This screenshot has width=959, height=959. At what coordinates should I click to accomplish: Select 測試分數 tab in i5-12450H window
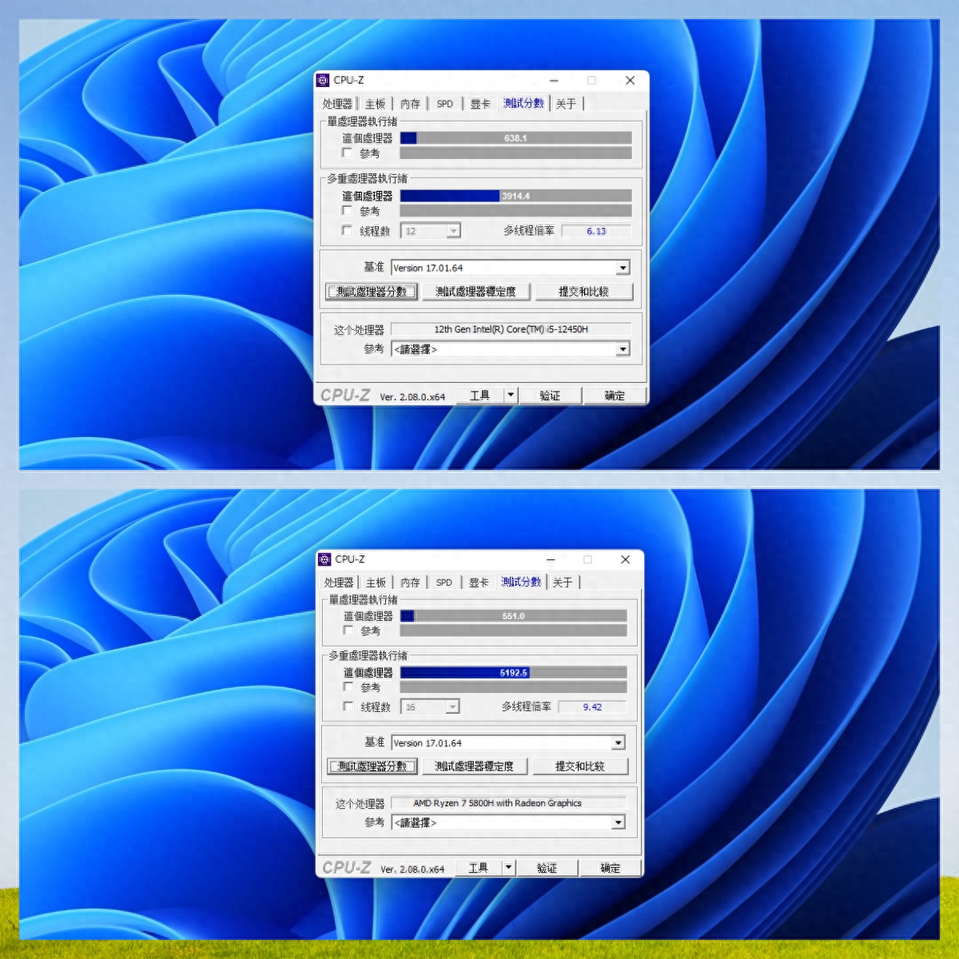[523, 103]
